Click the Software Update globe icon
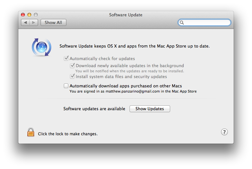Screen dimensions: 252x169 (x=42, y=47)
